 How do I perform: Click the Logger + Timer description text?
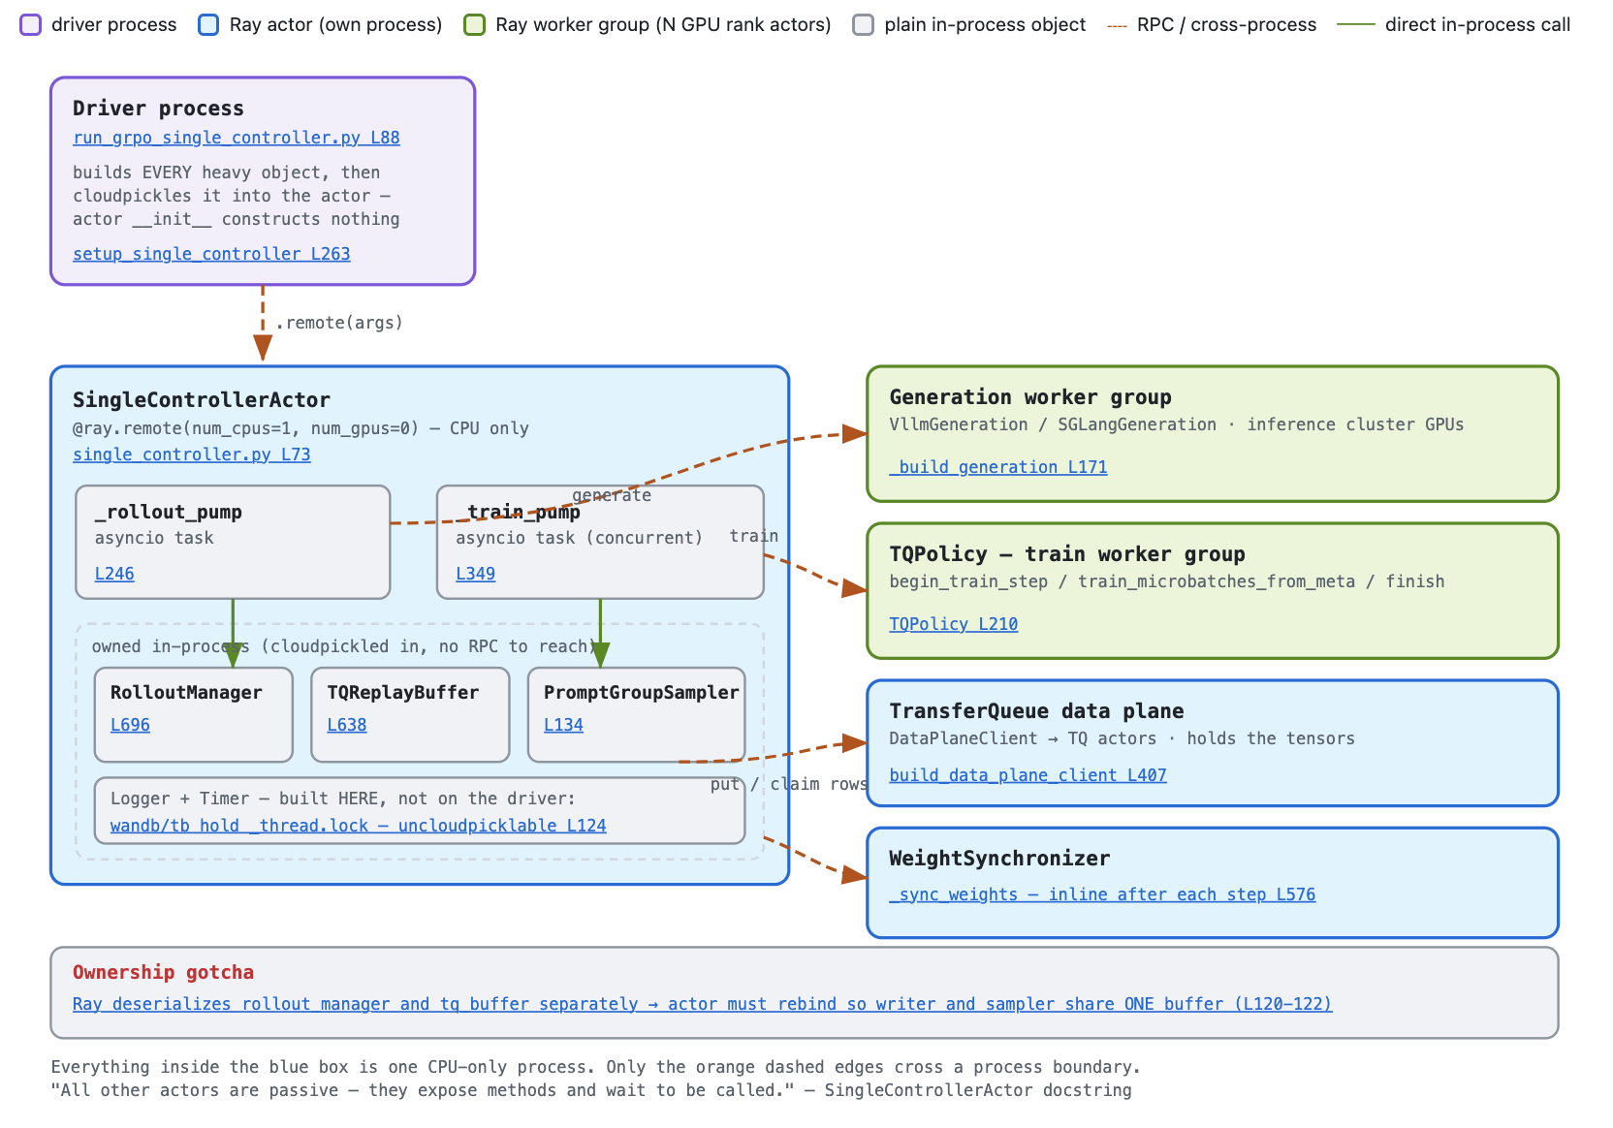coord(343,799)
